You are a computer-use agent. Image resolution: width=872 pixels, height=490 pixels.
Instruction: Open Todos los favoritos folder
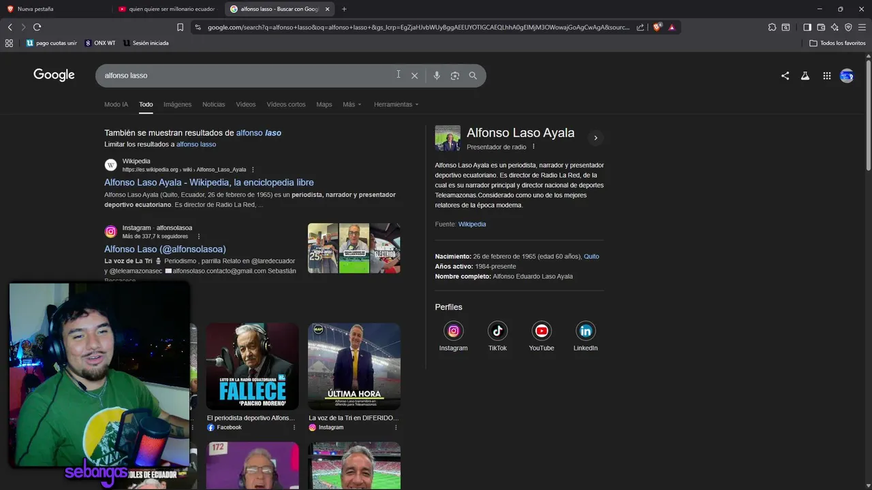(x=838, y=43)
